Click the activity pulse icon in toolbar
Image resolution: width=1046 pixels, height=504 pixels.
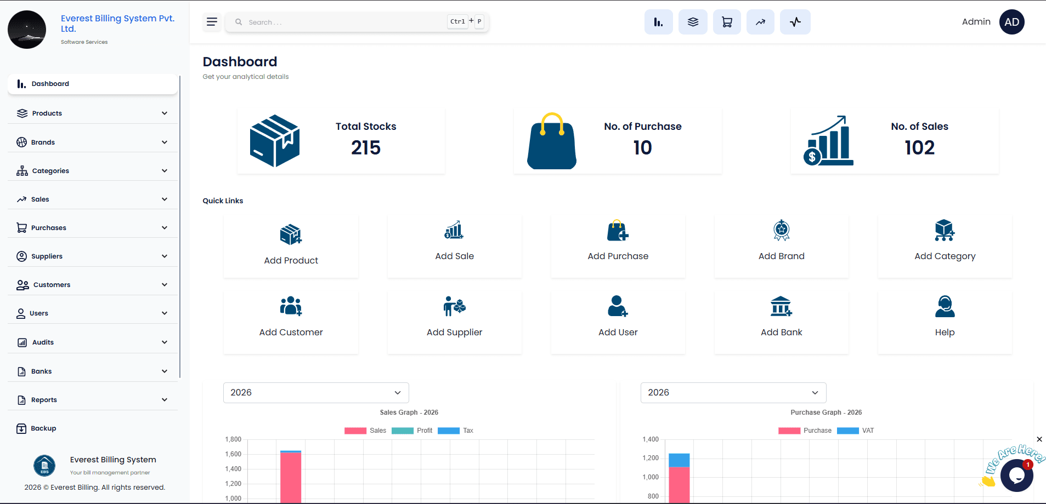pos(795,22)
